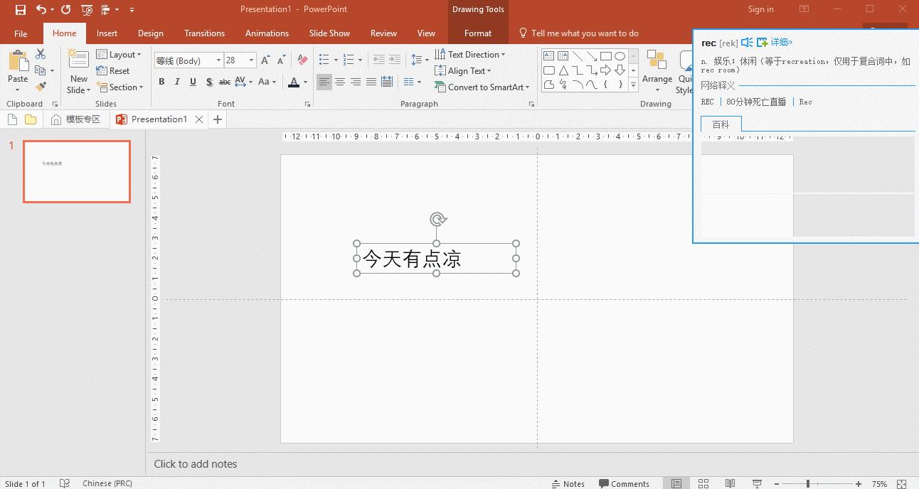Select slide 1 thumbnail in panel
The width and height of the screenshot is (919, 489).
(77, 171)
